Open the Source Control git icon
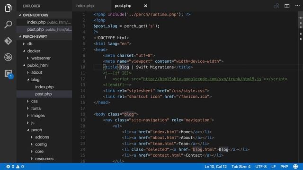 pos(8,41)
